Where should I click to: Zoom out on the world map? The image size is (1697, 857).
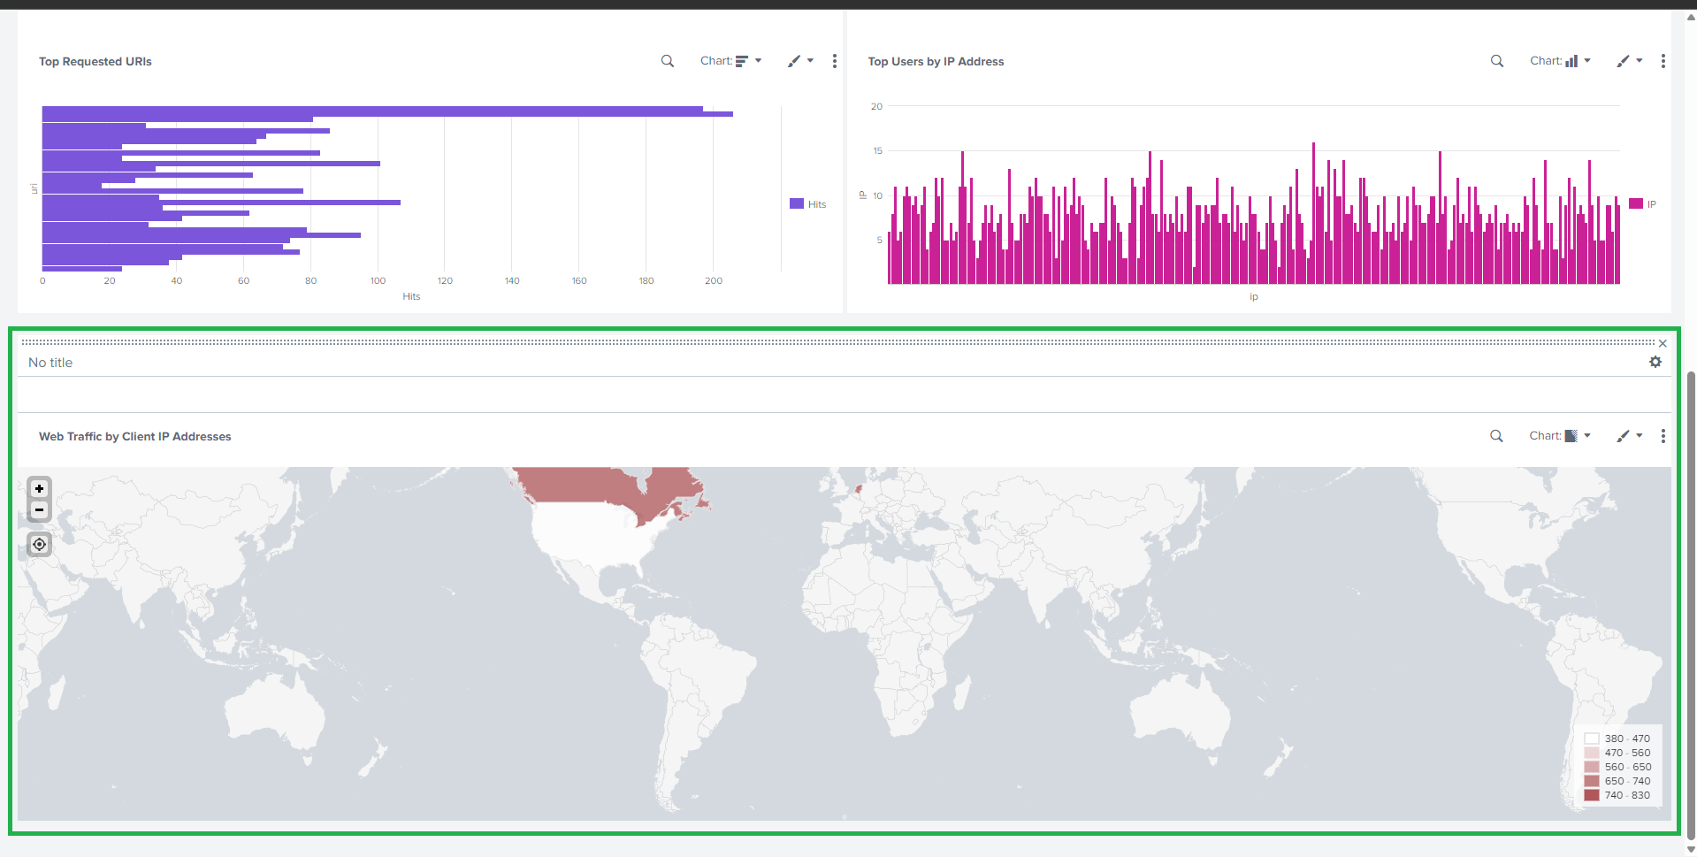tap(39, 509)
